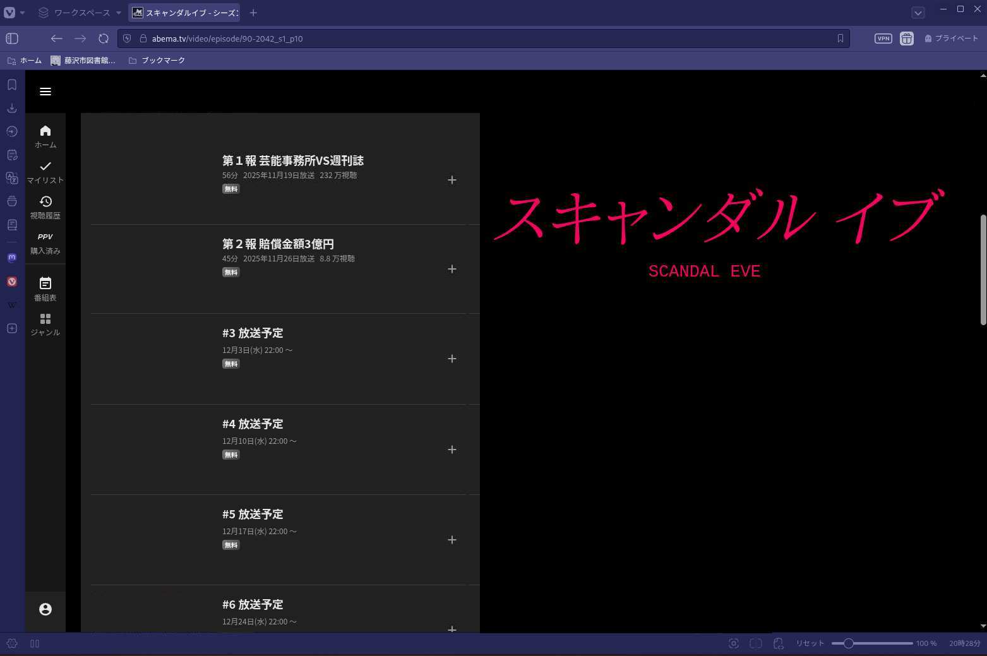Open the ABEMA hamburger menu
The height and width of the screenshot is (656, 987).
[x=45, y=92]
